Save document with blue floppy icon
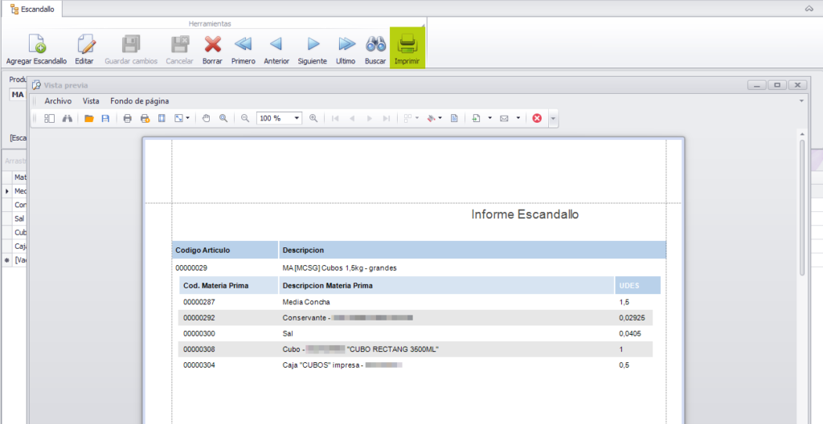Viewport: 823px width, 424px height. [105, 119]
